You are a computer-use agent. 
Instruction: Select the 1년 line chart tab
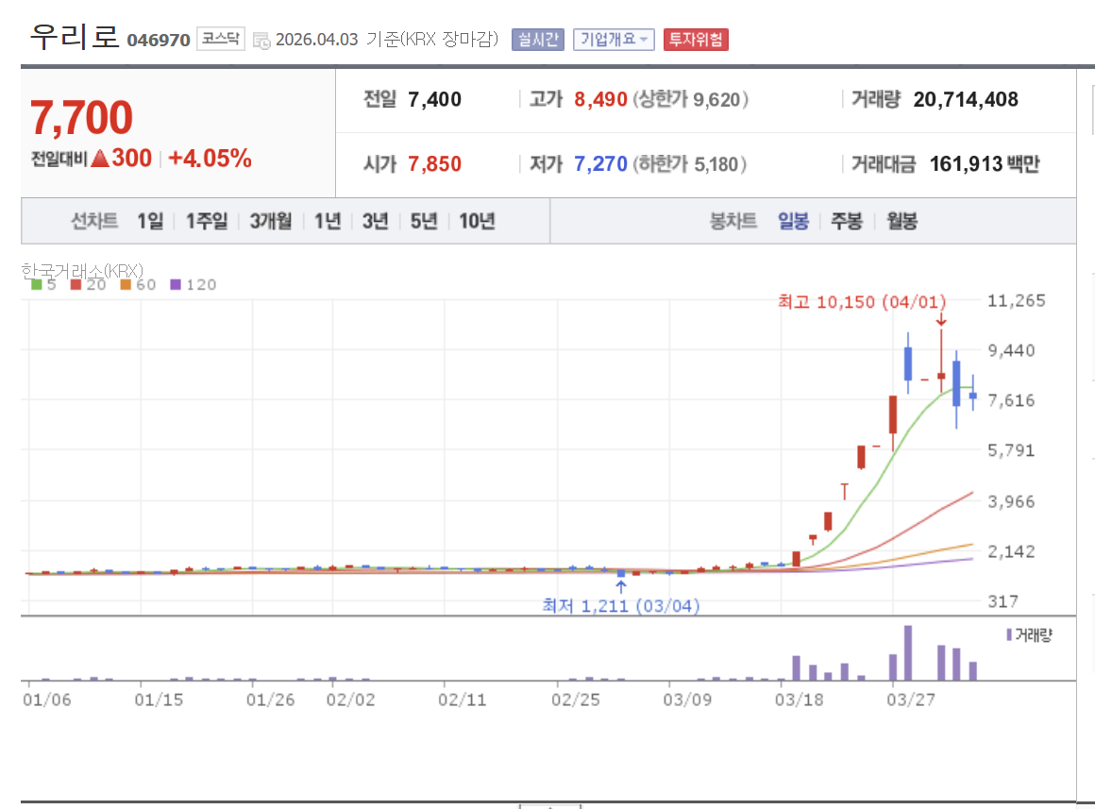pos(328,222)
